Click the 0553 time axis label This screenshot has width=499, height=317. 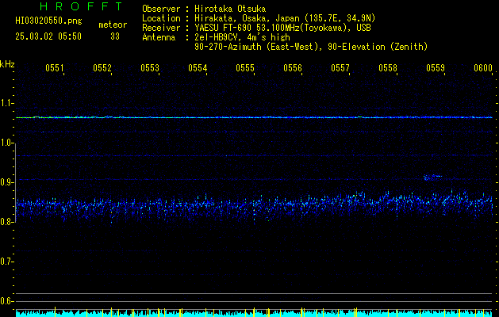(150, 67)
